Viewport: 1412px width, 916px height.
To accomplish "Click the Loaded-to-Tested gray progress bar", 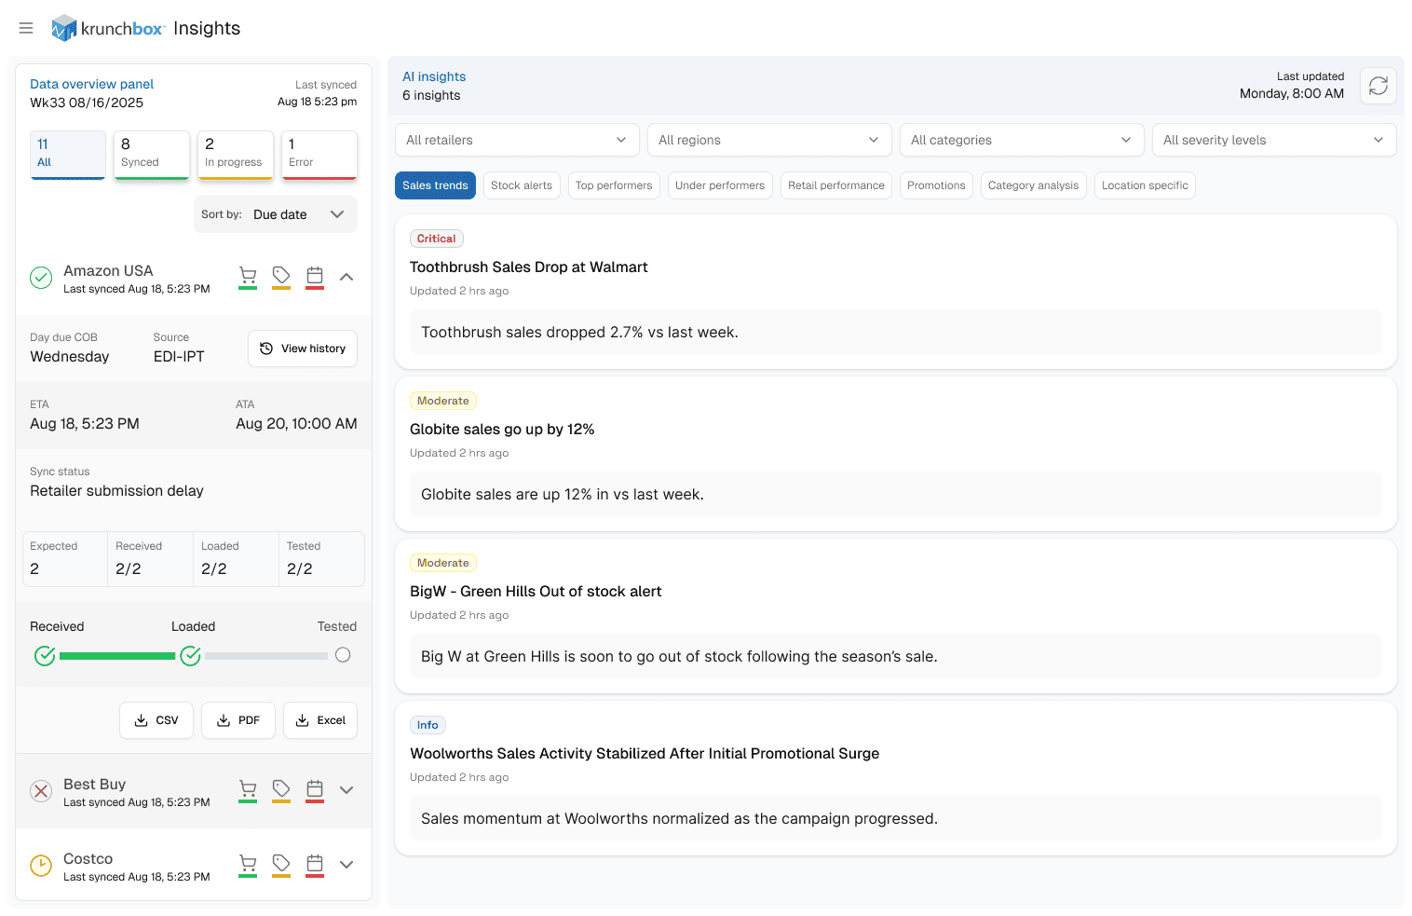I will click(x=266, y=656).
